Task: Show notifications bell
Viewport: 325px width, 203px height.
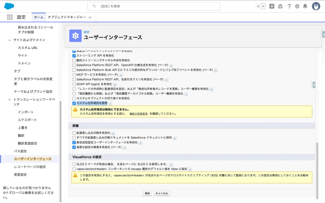Action: point(305,6)
